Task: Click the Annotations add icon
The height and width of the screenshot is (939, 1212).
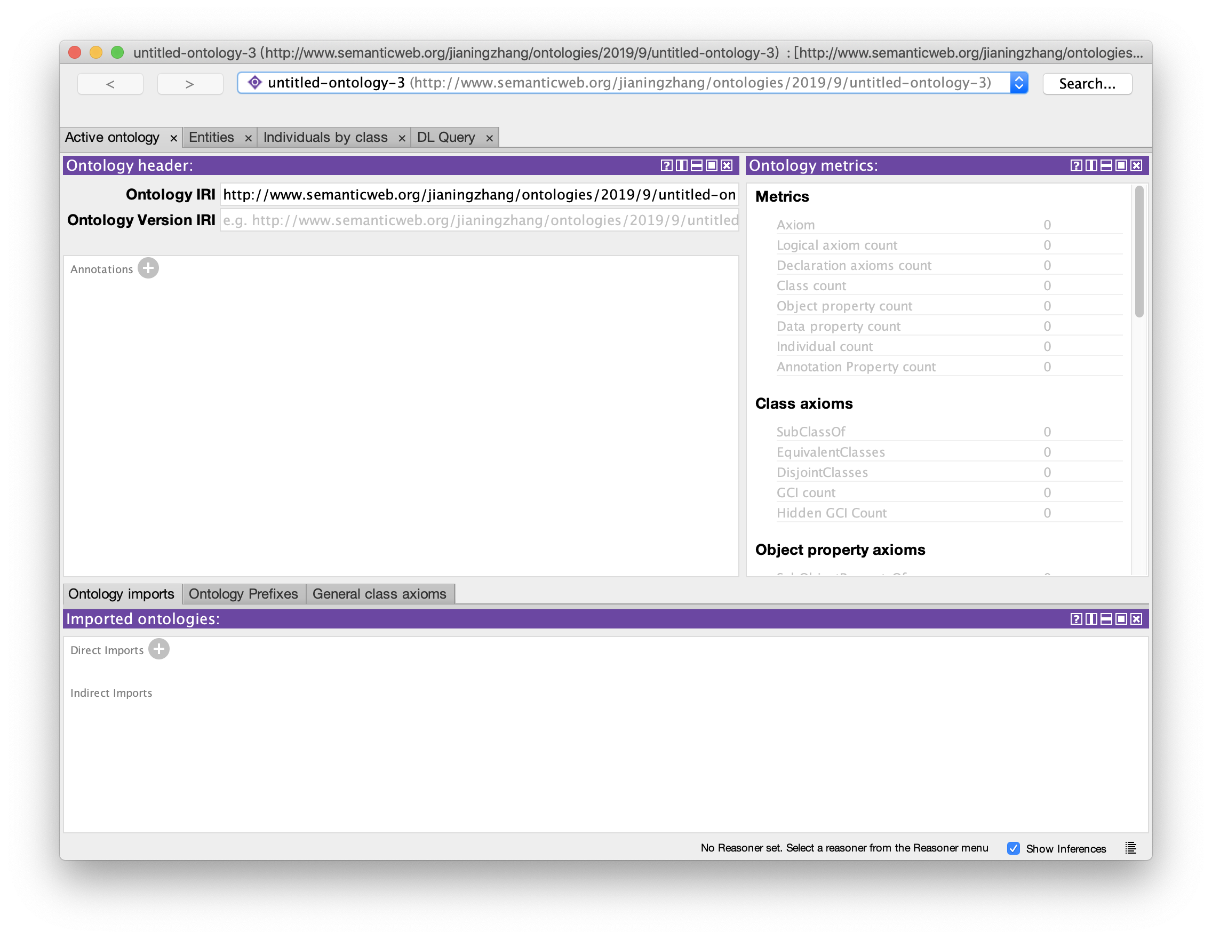Action: [x=148, y=269]
